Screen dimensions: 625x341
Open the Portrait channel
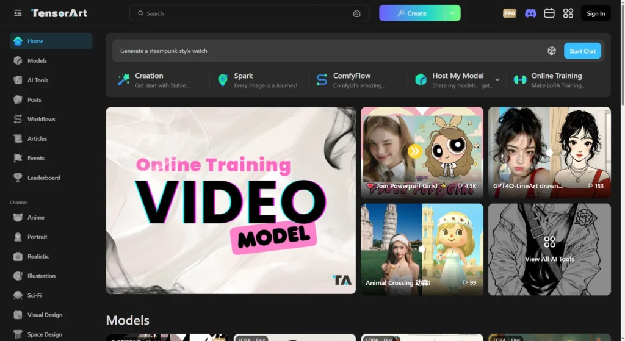(51, 237)
